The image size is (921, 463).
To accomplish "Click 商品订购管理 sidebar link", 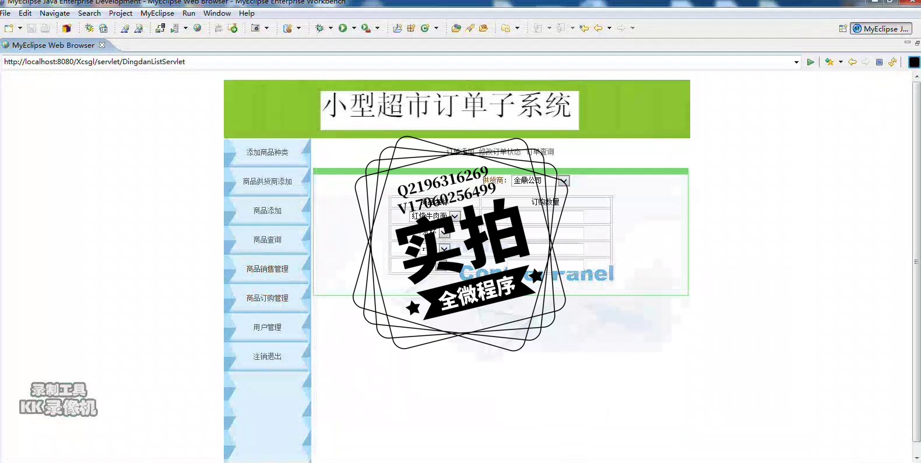I will point(267,298).
